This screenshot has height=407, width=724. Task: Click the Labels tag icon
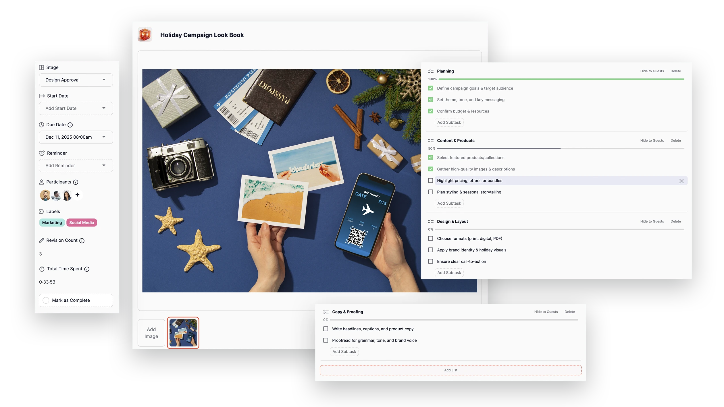pyautogui.click(x=41, y=212)
